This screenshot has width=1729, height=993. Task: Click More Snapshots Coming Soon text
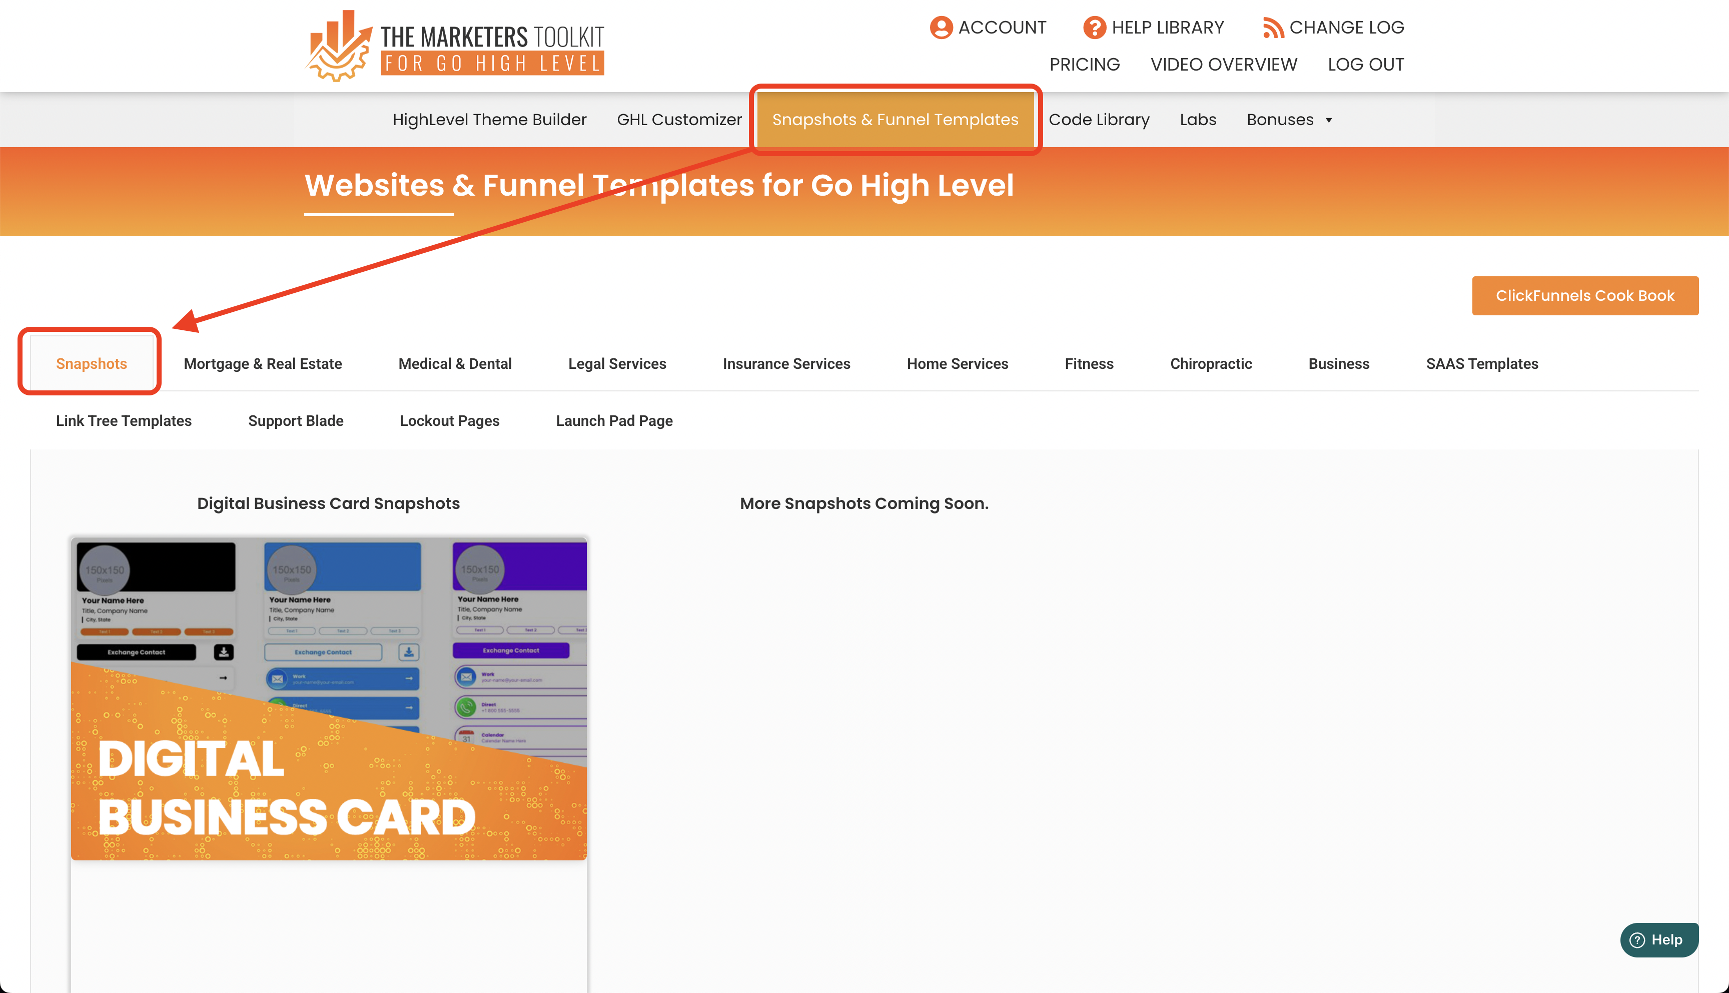pos(864,504)
